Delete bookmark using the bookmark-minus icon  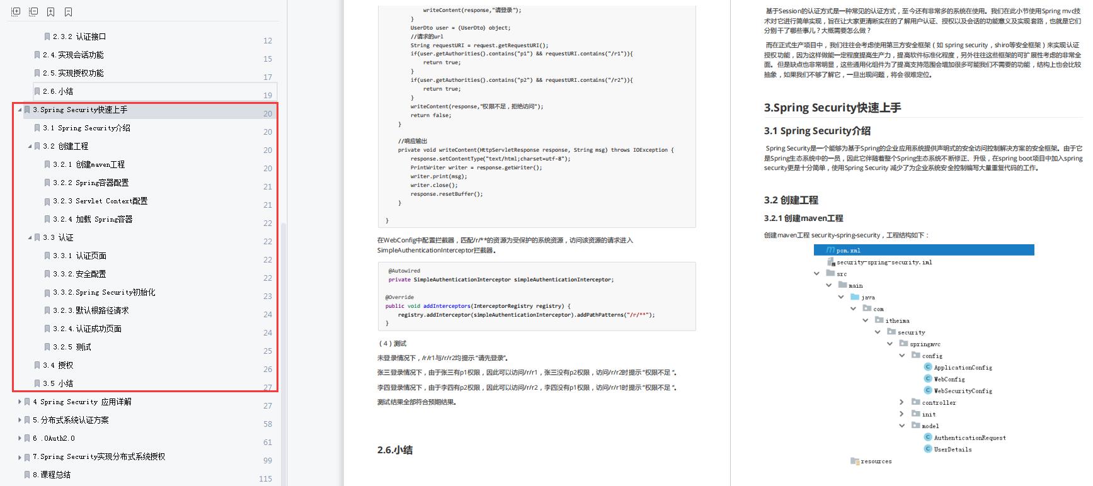click(69, 12)
